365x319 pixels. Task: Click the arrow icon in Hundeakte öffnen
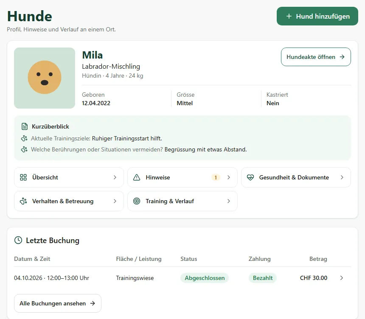click(x=342, y=57)
